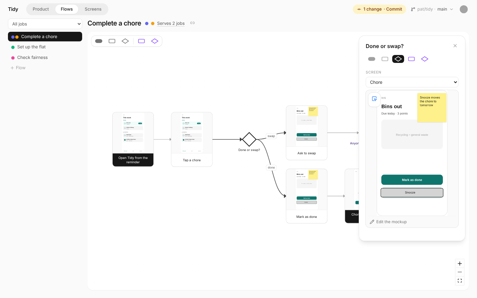Open the All jobs filter dropdown
This screenshot has height=298, width=477.
click(45, 24)
